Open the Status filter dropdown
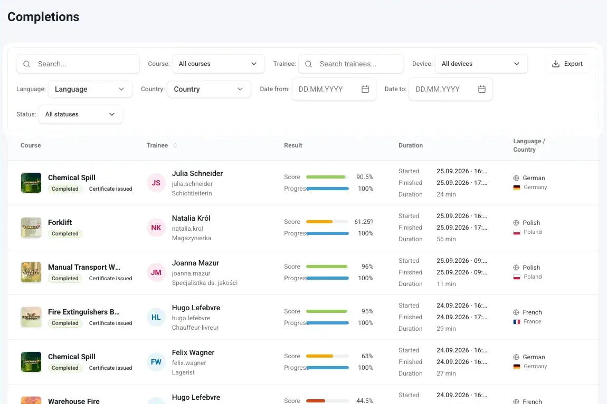This screenshot has width=607, height=404. (x=81, y=114)
